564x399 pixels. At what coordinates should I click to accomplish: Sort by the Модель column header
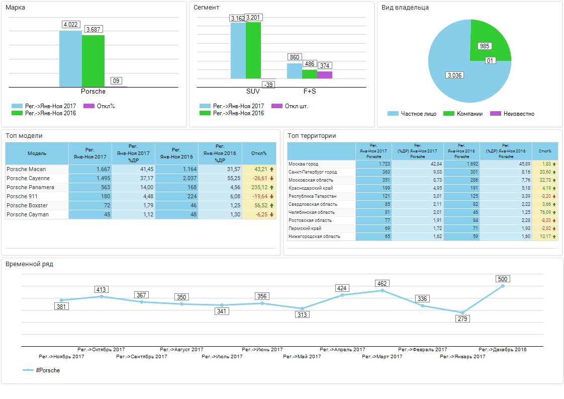(37, 153)
